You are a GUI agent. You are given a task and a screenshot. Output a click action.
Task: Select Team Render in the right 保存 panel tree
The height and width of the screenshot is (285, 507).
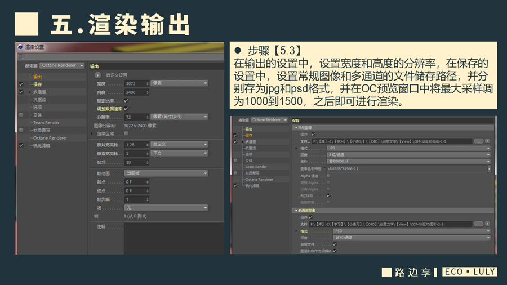256,167
